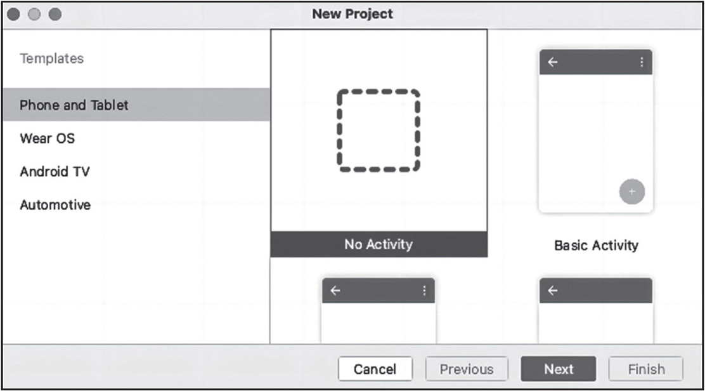Screen dimensions: 705x391
Task: Click the Basic Activity label text
Action: (596, 245)
